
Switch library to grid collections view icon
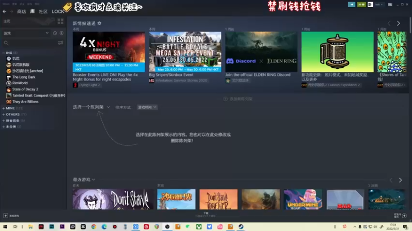point(60,21)
